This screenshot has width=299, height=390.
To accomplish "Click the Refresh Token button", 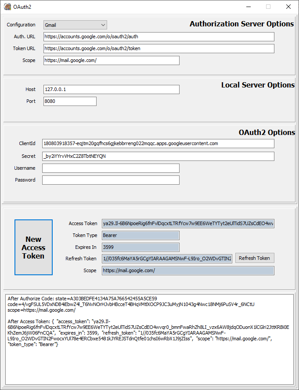I will tap(255, 258).
